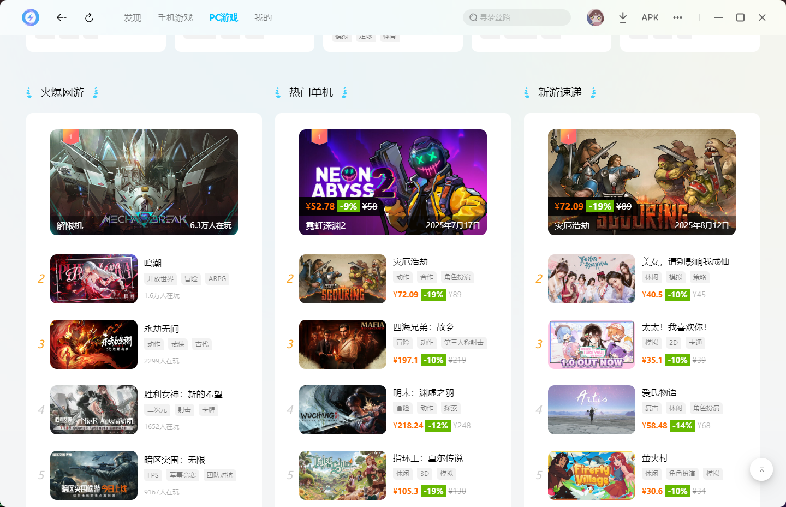Click the 暗区突围：无限 title

tap(175, 460)
